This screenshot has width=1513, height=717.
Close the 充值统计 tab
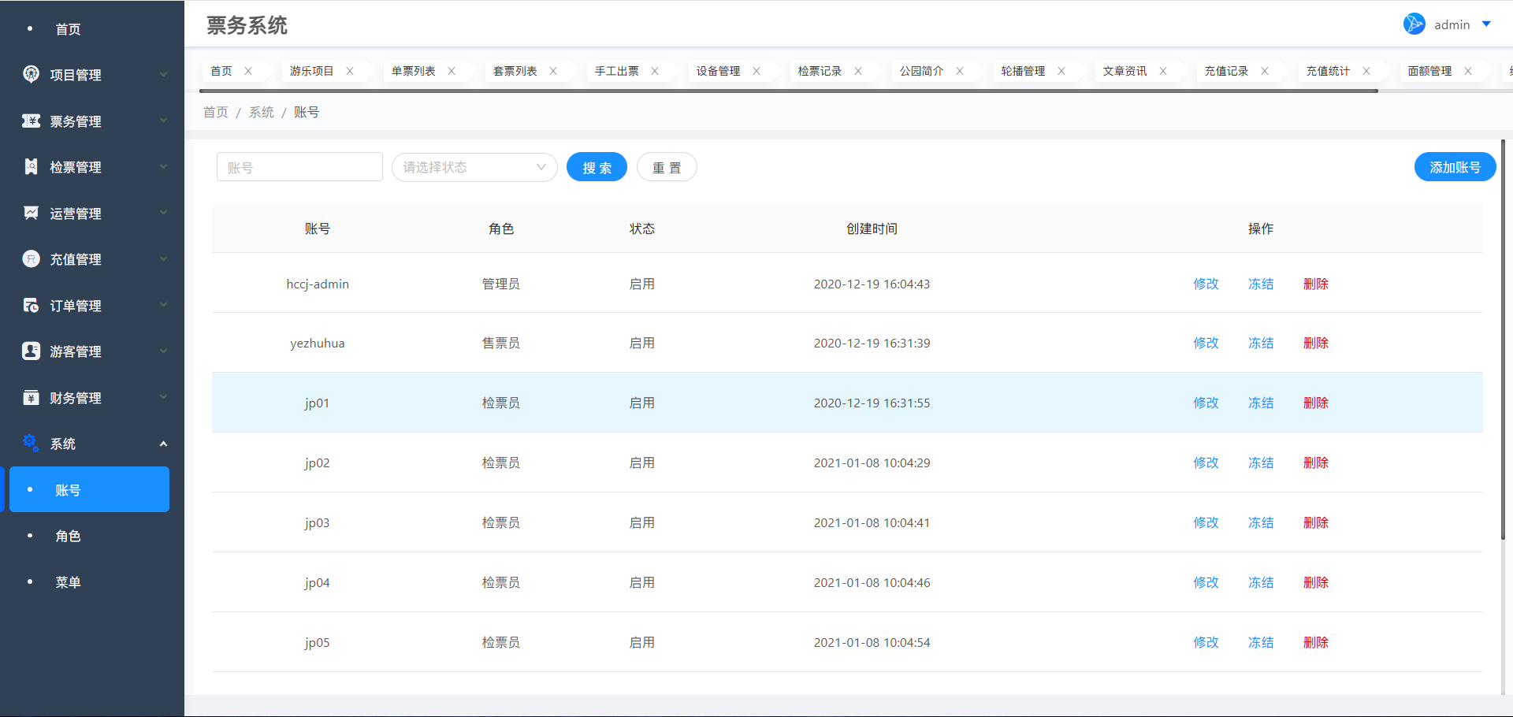(x=1366, y=71)
